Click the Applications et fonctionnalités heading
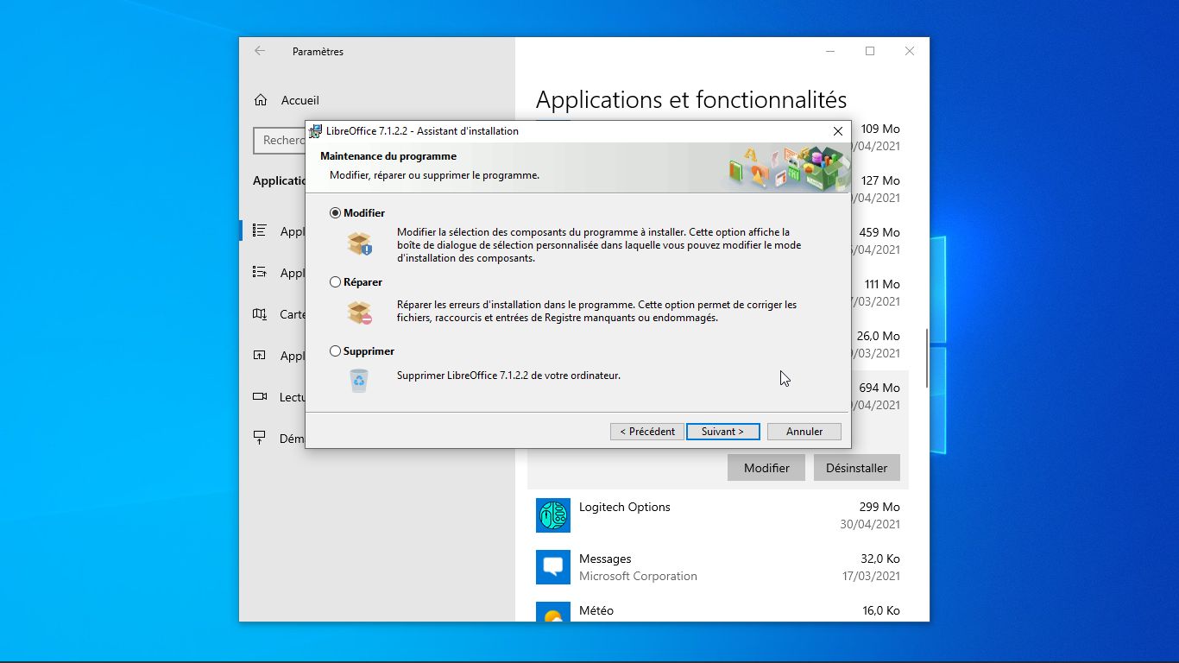 coord(691,100)
